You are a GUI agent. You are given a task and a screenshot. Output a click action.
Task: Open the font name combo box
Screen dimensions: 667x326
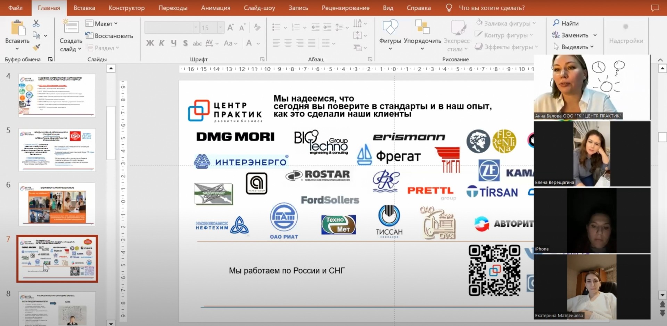(x=172, y=27)
